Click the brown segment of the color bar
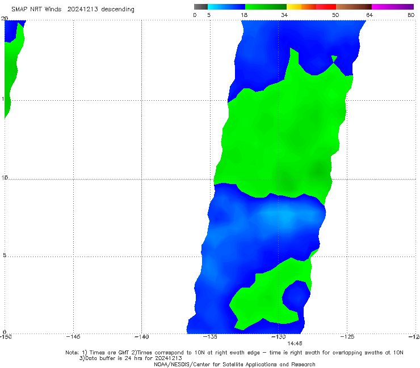This screenshot has height=368, width=420. click(x=354, y=7)
